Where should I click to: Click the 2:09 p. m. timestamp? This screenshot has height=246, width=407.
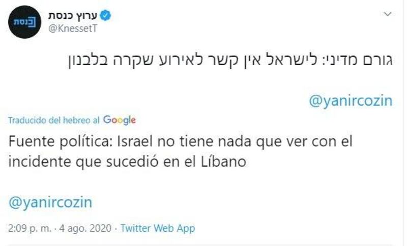[29, 228]
